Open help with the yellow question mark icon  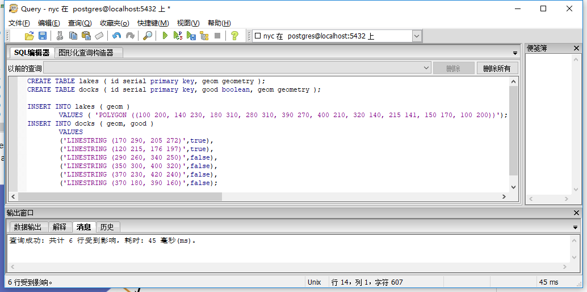click(x=234, y=36)
